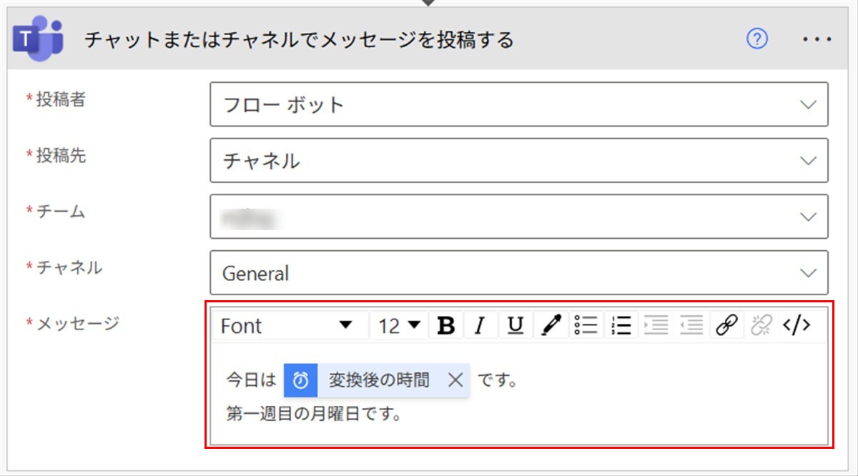Insert a hyperlink with link icon

[x=726, y=326]
